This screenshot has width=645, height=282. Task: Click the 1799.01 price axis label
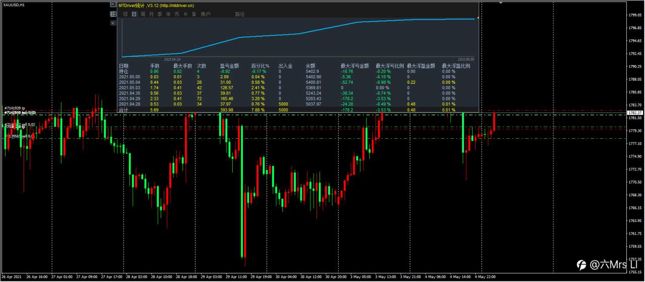(635, 15)
